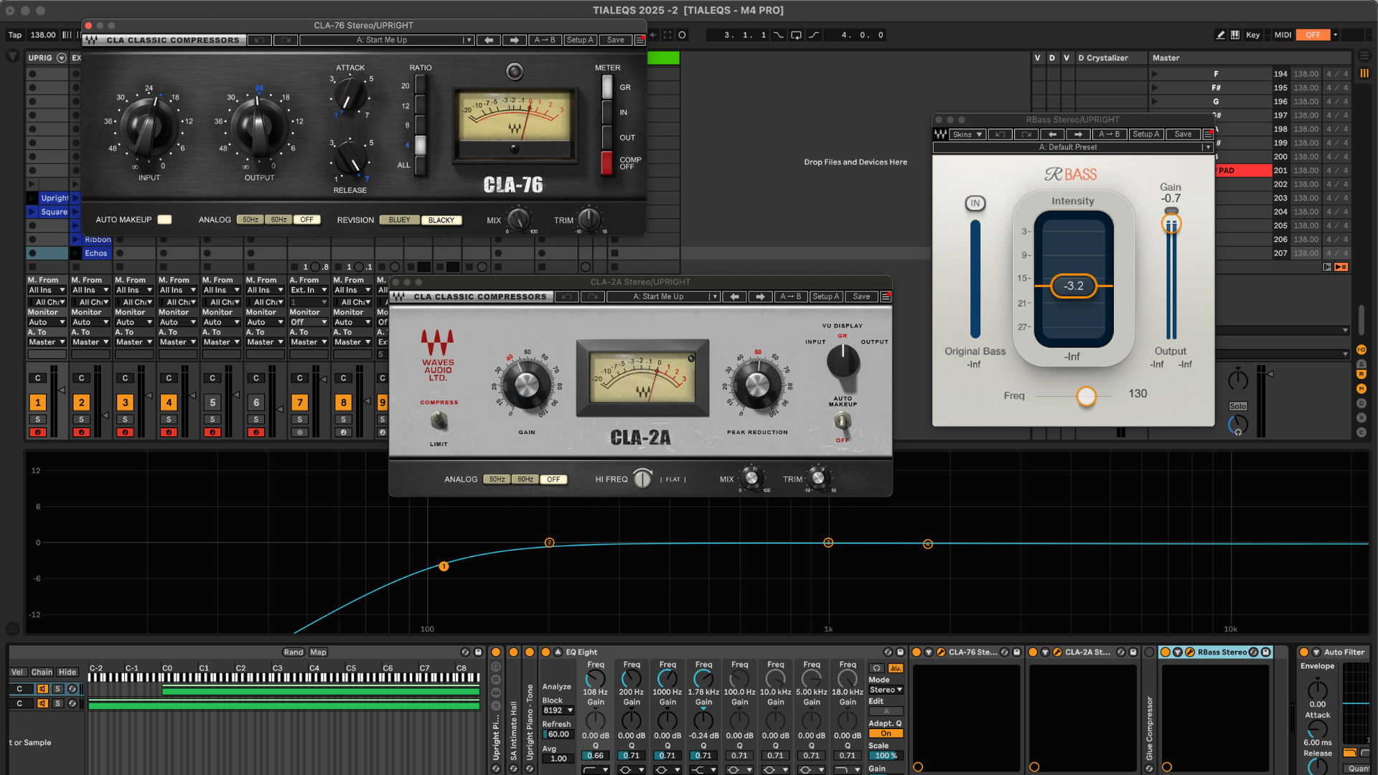Click the Hide button in rack

point(67,672)
